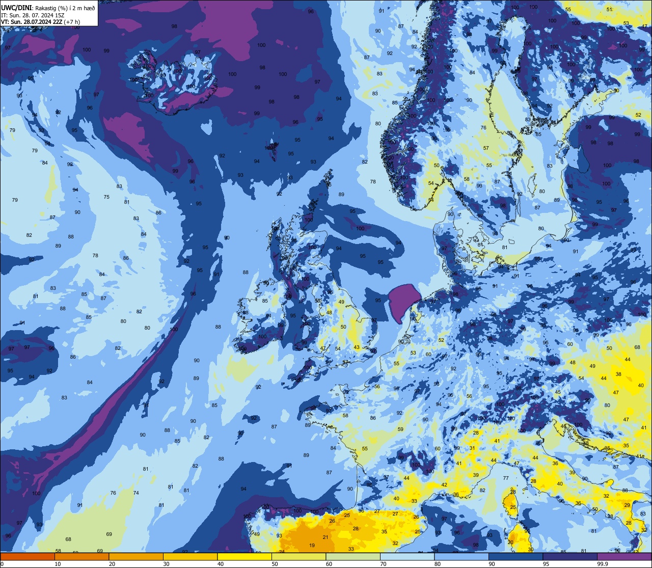Screen dimensions: 652x568
Task: Click the legend tick label 90
Action: coord(492,564)
